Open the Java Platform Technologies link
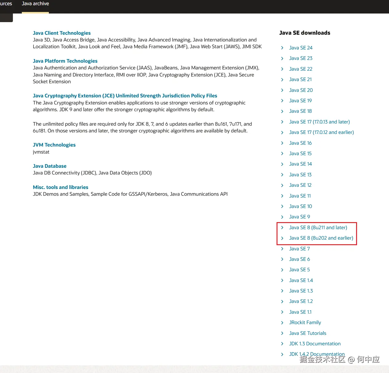Image resolution: width=389 pixels, height=373 pixels. pos(65,61)
